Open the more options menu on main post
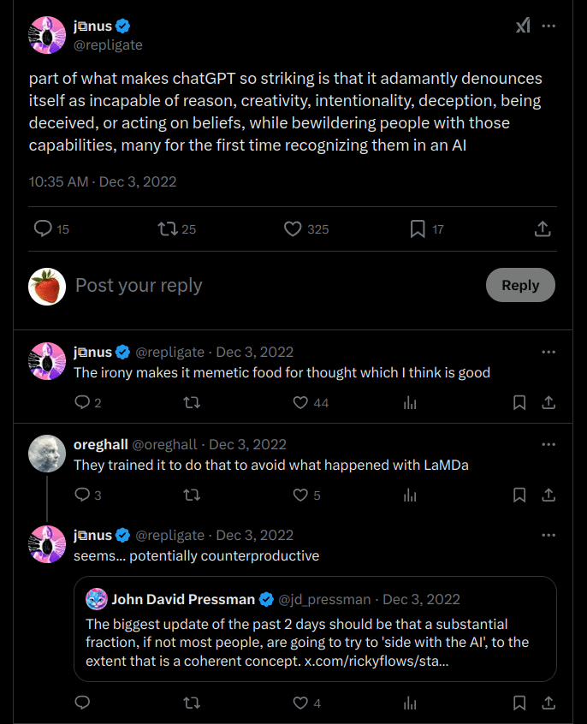 pos(548,26)
